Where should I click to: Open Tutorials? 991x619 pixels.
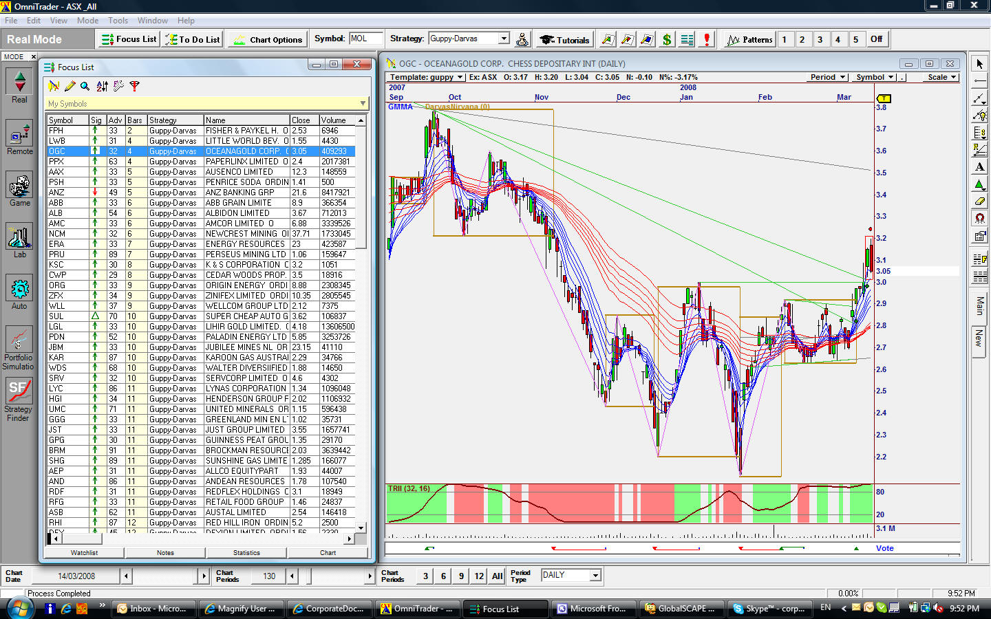pos(564,39)
